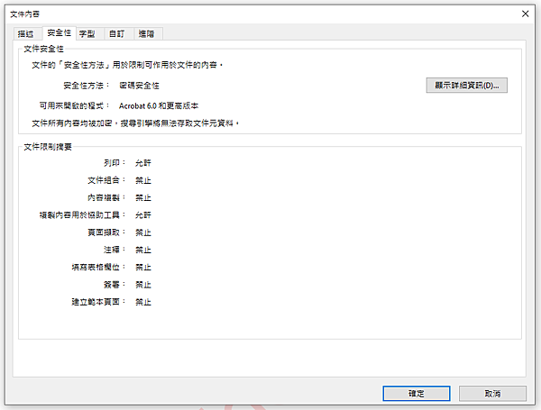The height and width of the screenshot is (410, 541).
Task: Switch to the 進階 tab
Action: [x=147, y=34]
